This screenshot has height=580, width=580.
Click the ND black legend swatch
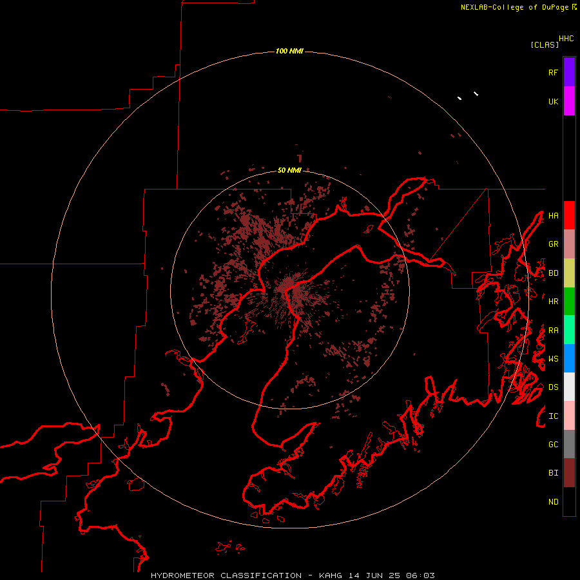569,501
